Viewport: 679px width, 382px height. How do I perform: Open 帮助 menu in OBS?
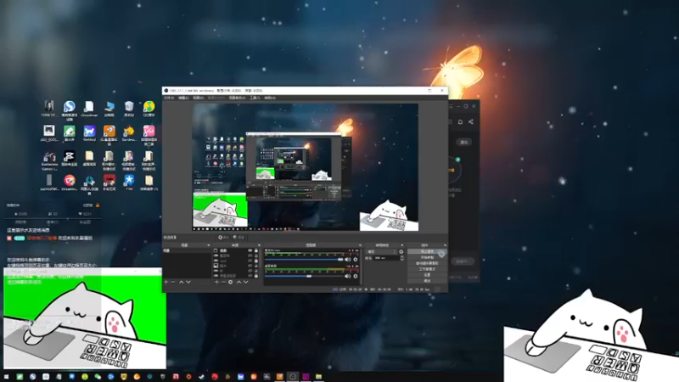269,98
